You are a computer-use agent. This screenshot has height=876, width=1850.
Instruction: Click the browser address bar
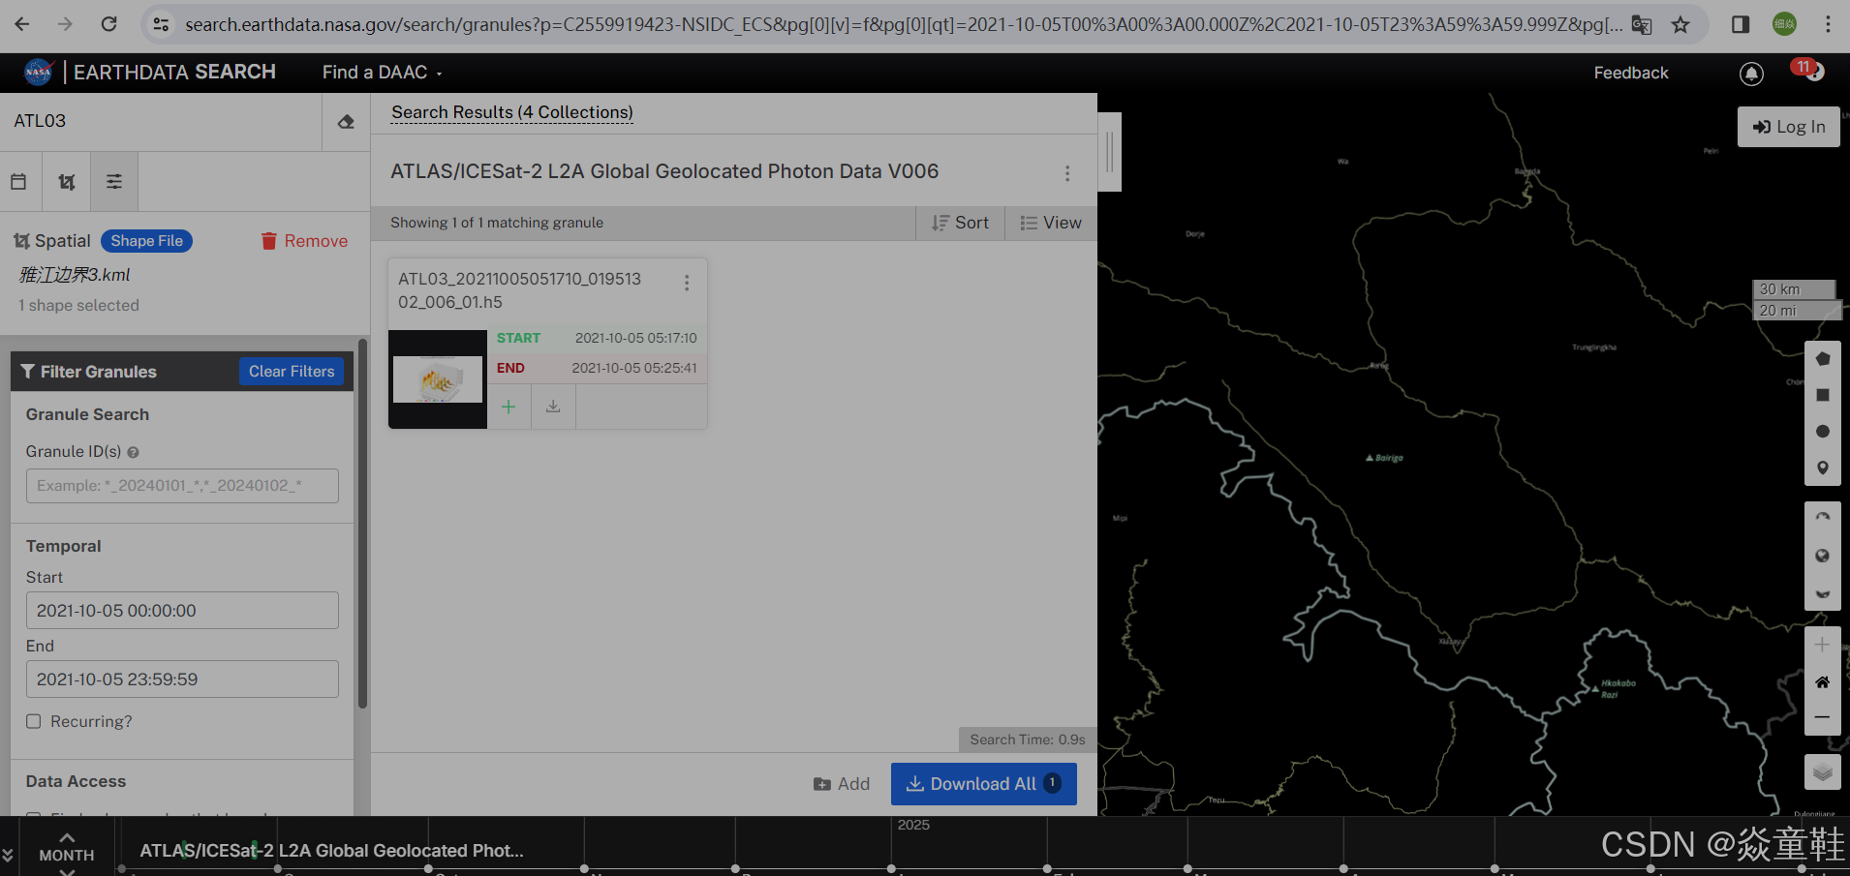[903, 24]
